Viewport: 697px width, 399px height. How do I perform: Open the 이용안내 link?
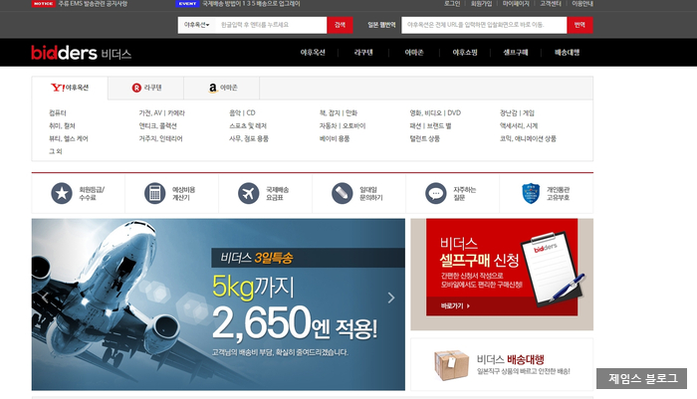(x=582, y=4)
